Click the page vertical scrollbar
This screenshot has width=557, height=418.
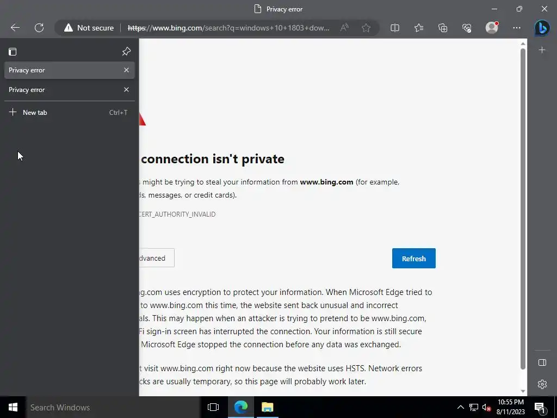[x=523, y=210]
